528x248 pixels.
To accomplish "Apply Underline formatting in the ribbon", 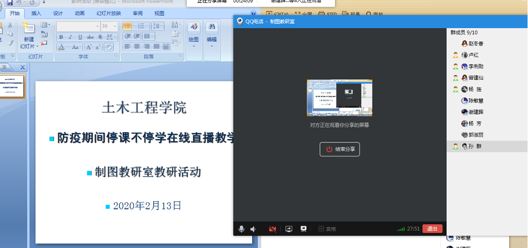I will pyautogui.click(x=80, y=37).
